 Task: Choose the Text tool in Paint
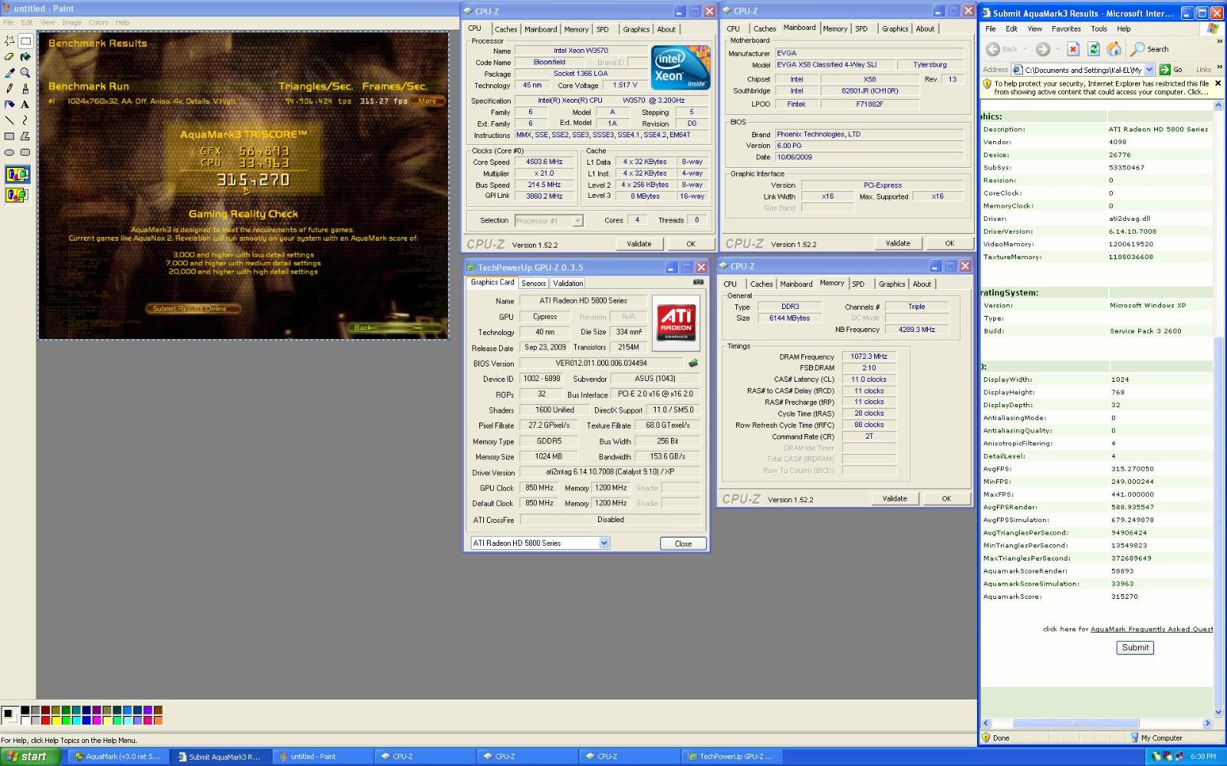pos(25,104)
